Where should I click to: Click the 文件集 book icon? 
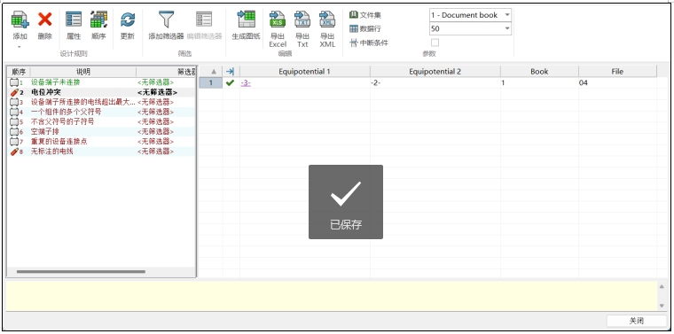point(353,15)
